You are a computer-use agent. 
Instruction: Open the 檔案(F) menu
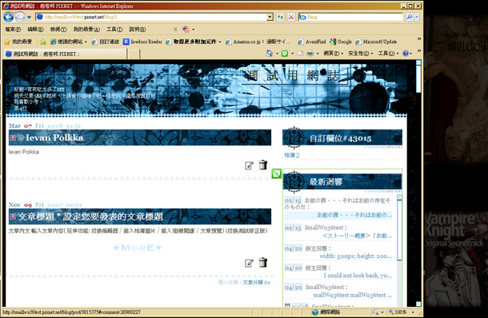coord(13,30)
